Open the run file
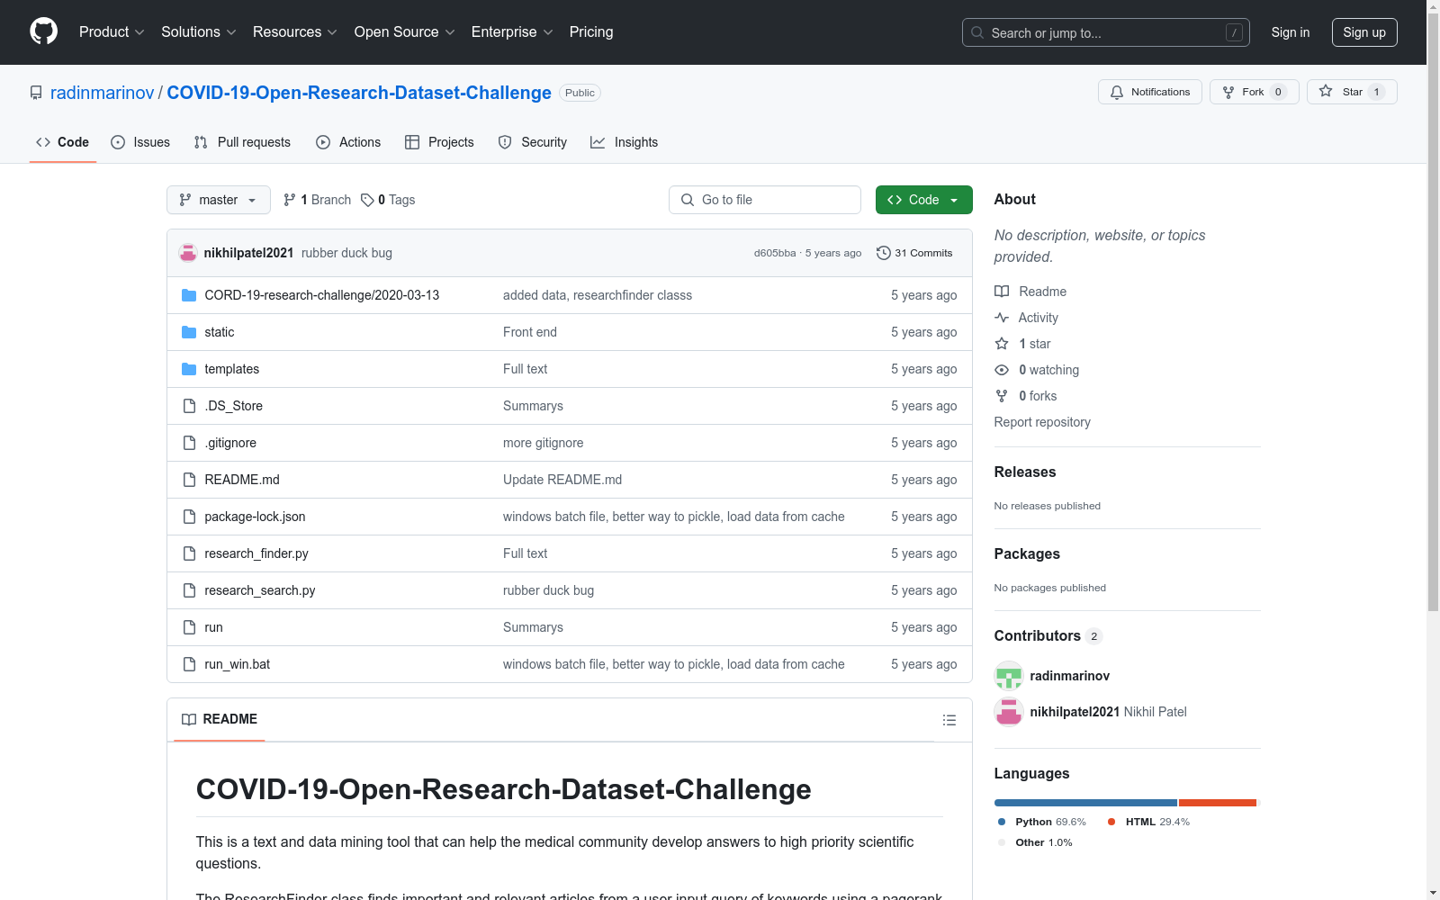Viewport: 1440px width, 900px height. tap(213, 627)
